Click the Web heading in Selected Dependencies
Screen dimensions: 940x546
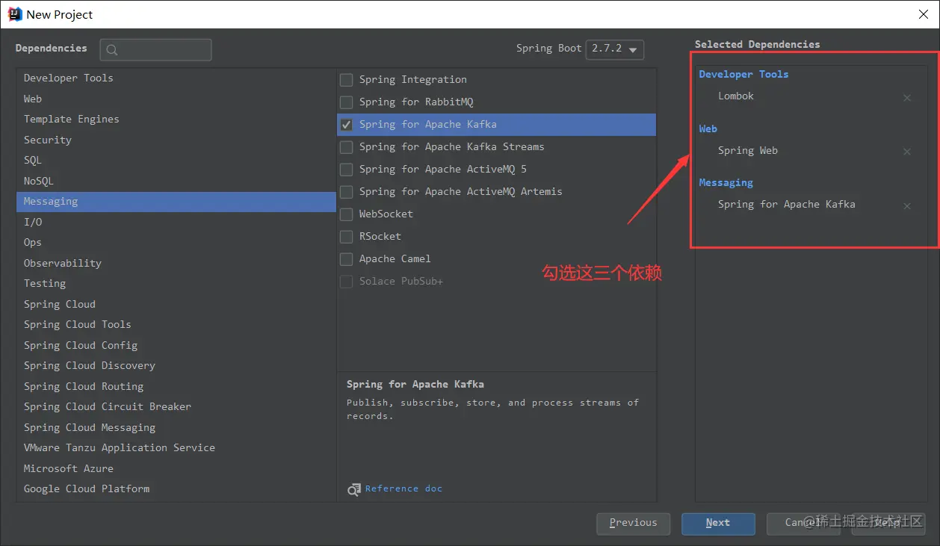point(708,128)
